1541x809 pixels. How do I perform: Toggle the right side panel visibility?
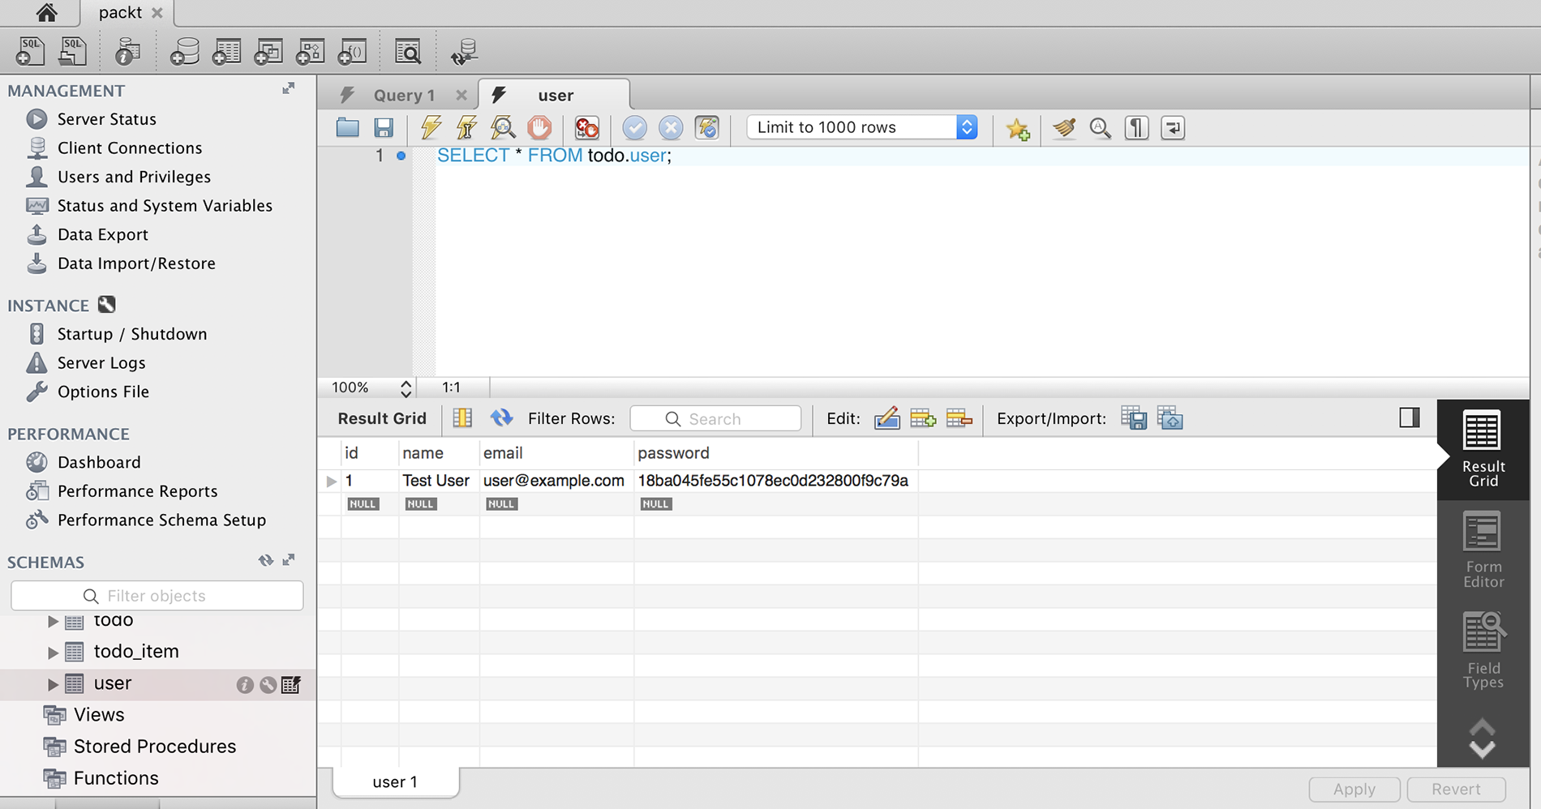1409,417
